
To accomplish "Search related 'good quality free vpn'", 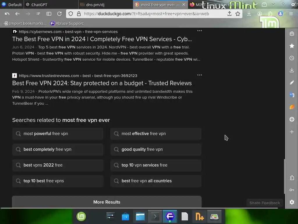I will [x=156, y=150].
